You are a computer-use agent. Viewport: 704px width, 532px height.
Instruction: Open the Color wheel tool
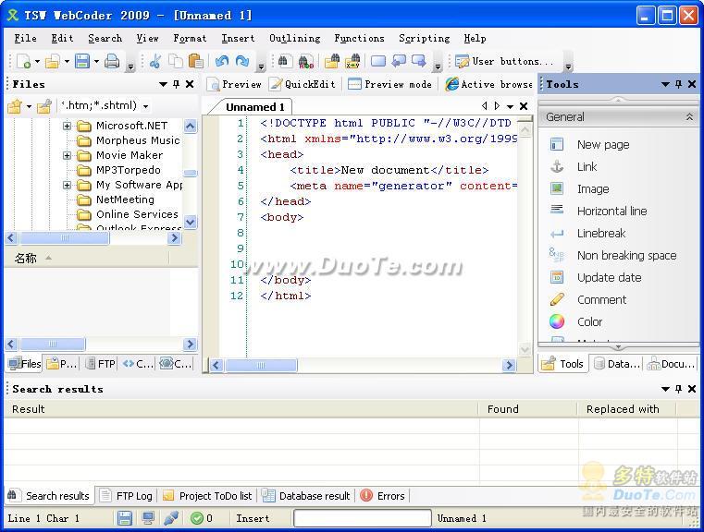[557, 321]
